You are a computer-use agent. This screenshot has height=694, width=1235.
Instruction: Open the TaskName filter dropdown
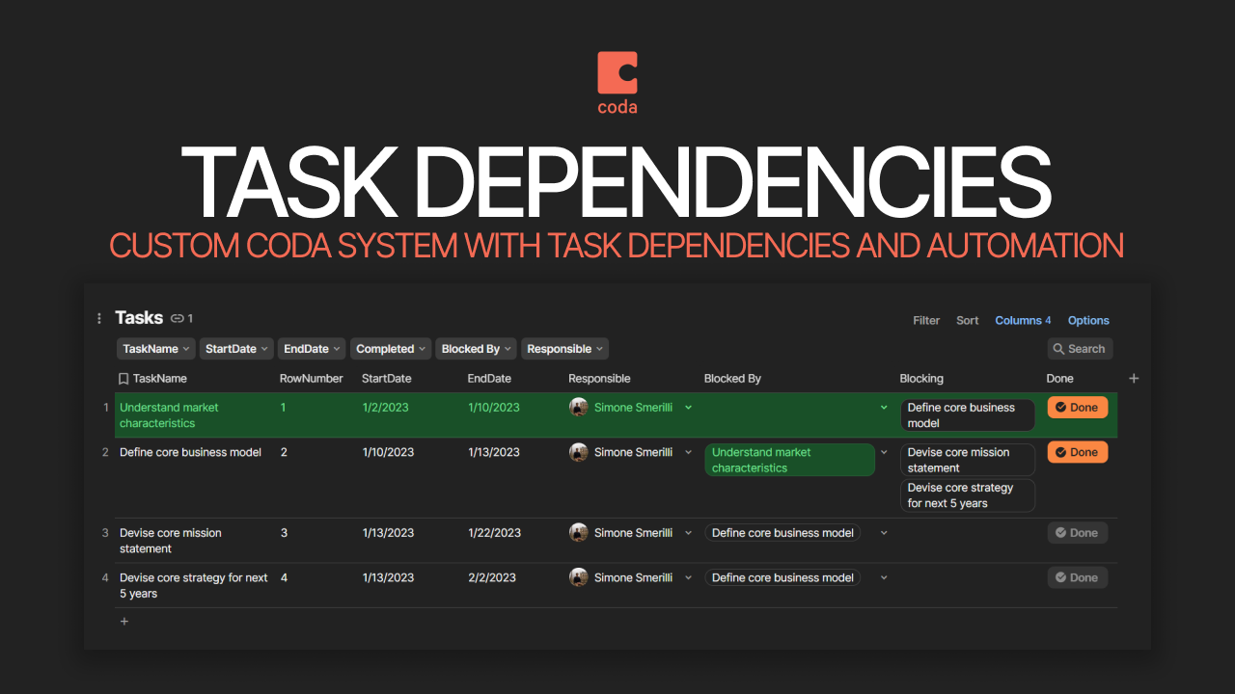[155, 349]
